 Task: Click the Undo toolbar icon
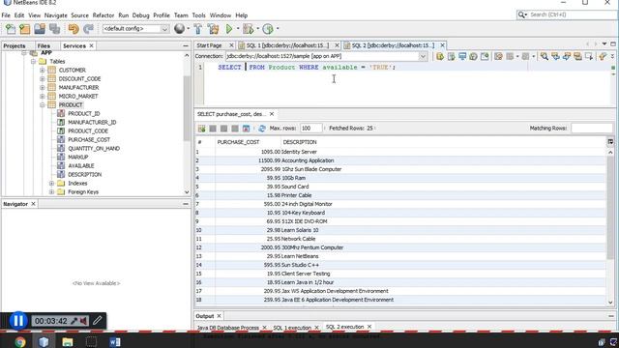pos(74,29)
